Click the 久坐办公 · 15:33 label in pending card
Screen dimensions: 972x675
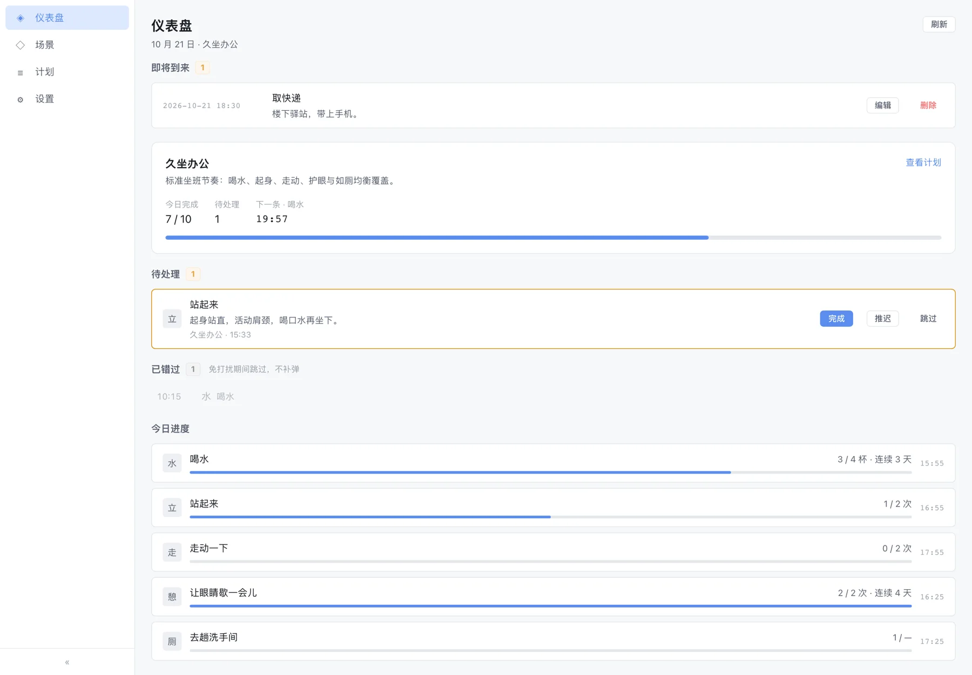pyautogui.click(x=220, y=335)
